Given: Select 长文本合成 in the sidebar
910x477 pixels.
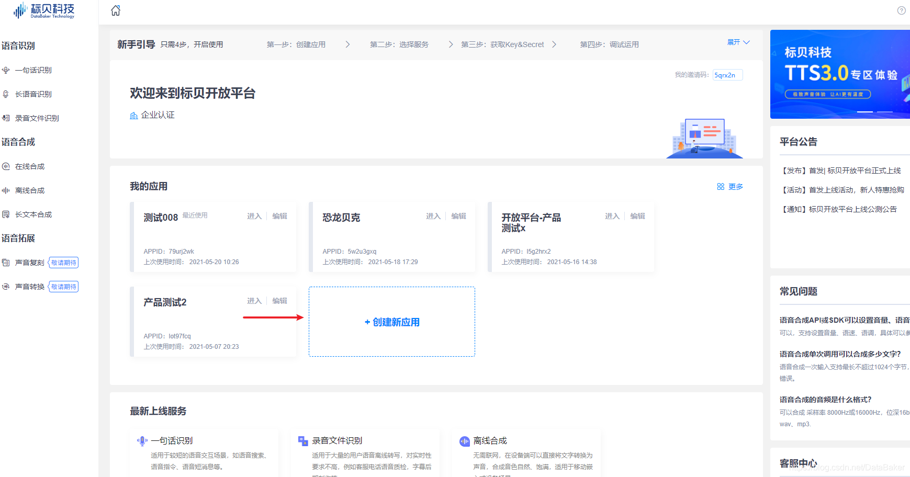Looking at the screenshot, I should coord(33,214).
